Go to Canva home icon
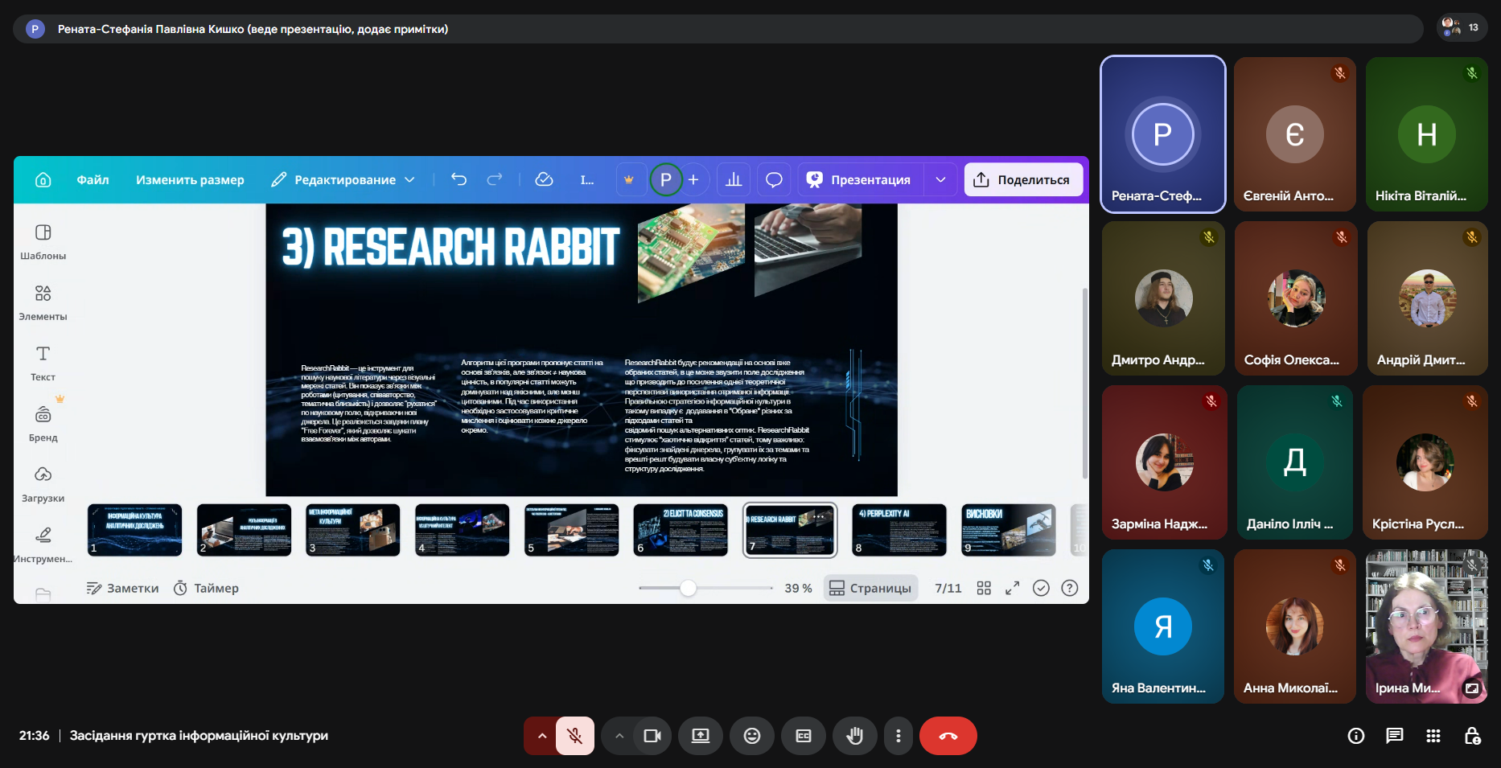1501x768 pixels. (x=43, y=180)
